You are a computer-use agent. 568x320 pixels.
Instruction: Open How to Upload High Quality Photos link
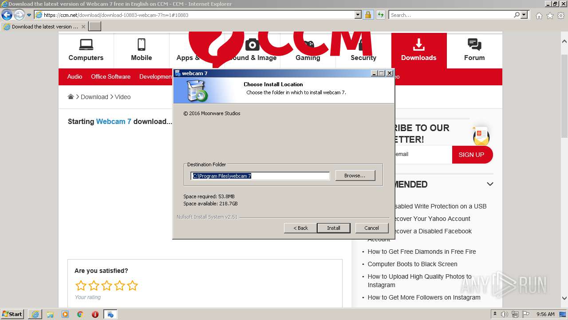click(x=419, y=281)
